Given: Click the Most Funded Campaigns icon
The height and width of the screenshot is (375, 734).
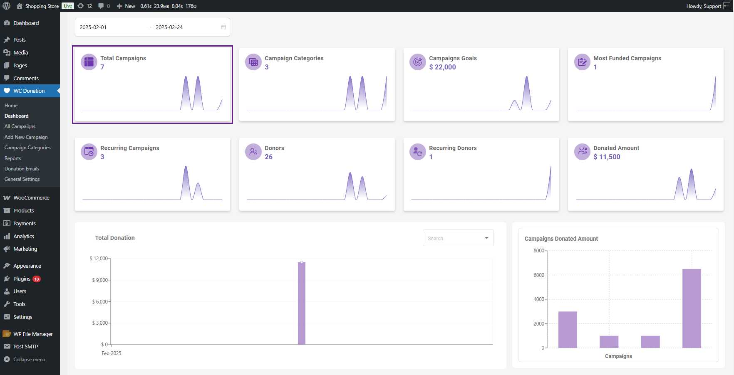Looking at the screenshot, I should [x=582, y=62].
